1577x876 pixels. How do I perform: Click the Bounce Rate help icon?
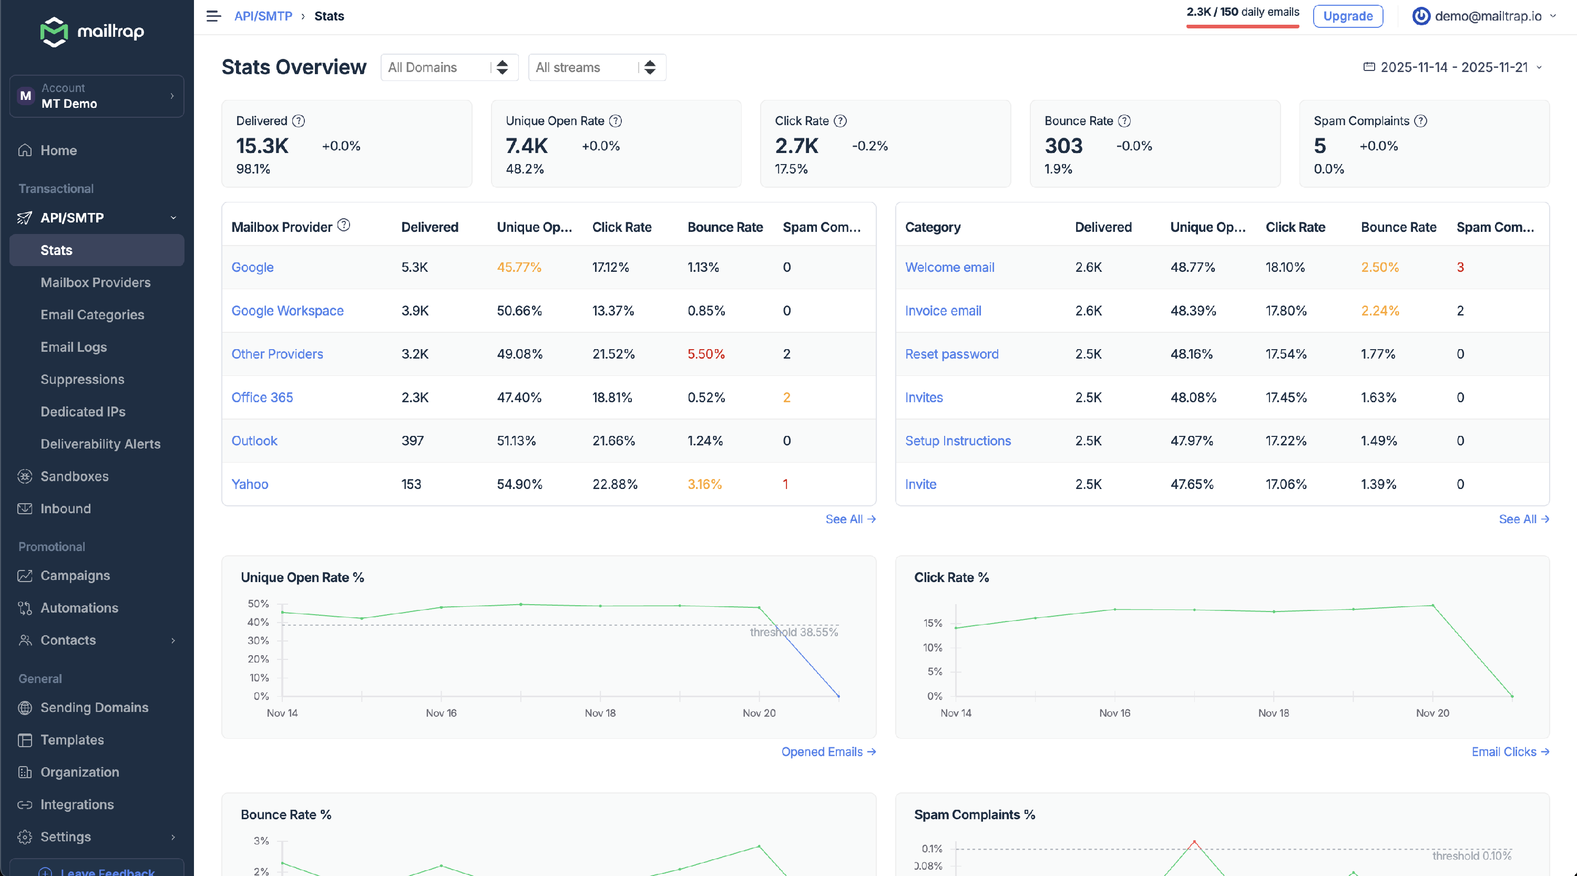1124,121
